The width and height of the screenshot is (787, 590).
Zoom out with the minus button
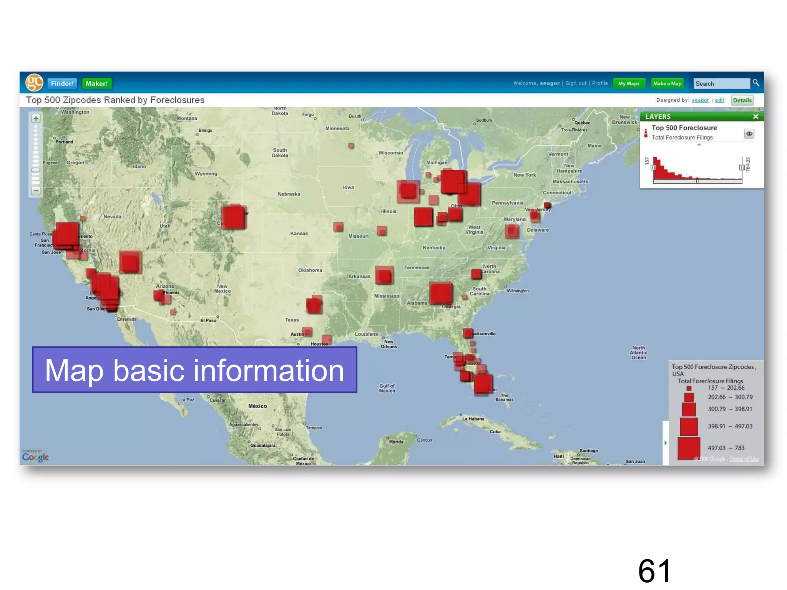[36, 190]
